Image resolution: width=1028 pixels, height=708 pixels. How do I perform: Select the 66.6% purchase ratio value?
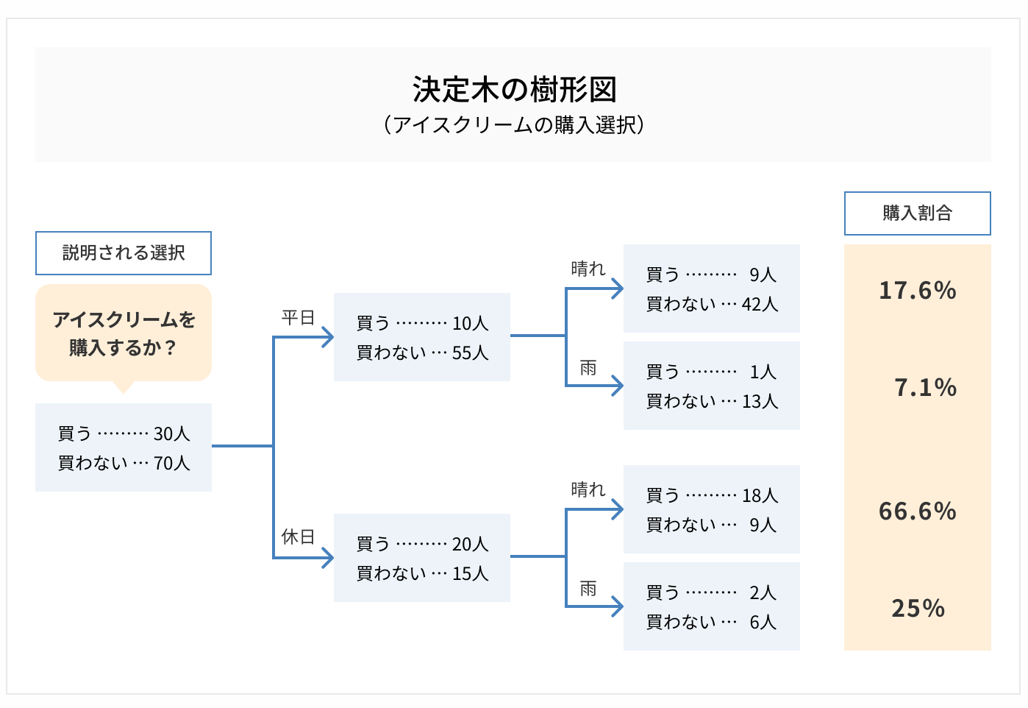[918, 511]
